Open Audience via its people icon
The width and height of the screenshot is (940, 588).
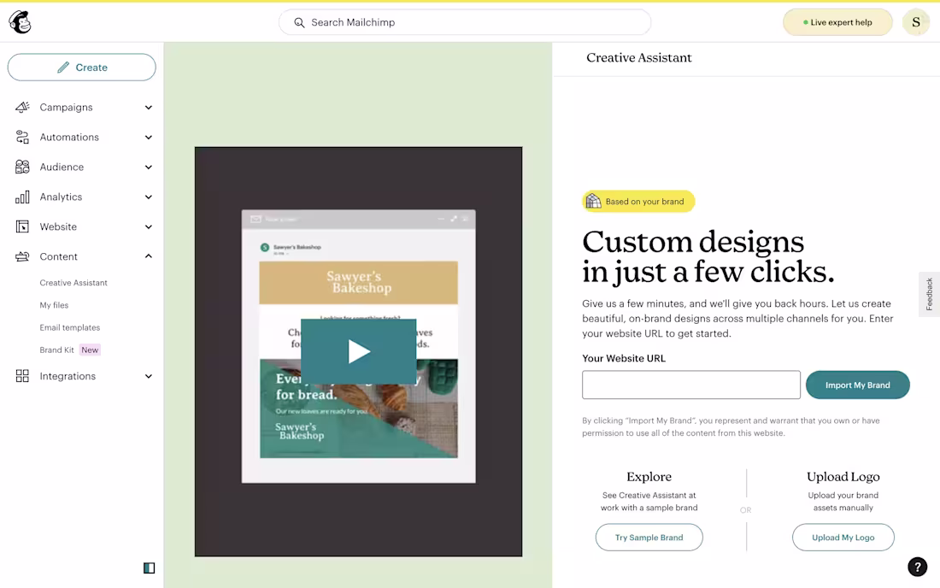(22, 167)
